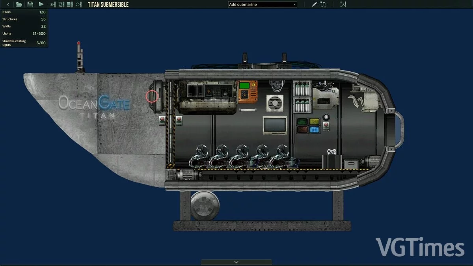Viewport: 473px width, 266px height.
Task: Toggle entity visibility with the eye icon
Action: [52, 4]
